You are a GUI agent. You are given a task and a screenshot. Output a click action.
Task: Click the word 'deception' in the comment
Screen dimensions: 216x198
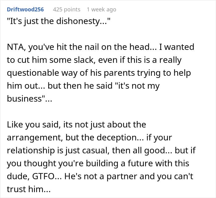pyautogui.click(x=117, y=138)
